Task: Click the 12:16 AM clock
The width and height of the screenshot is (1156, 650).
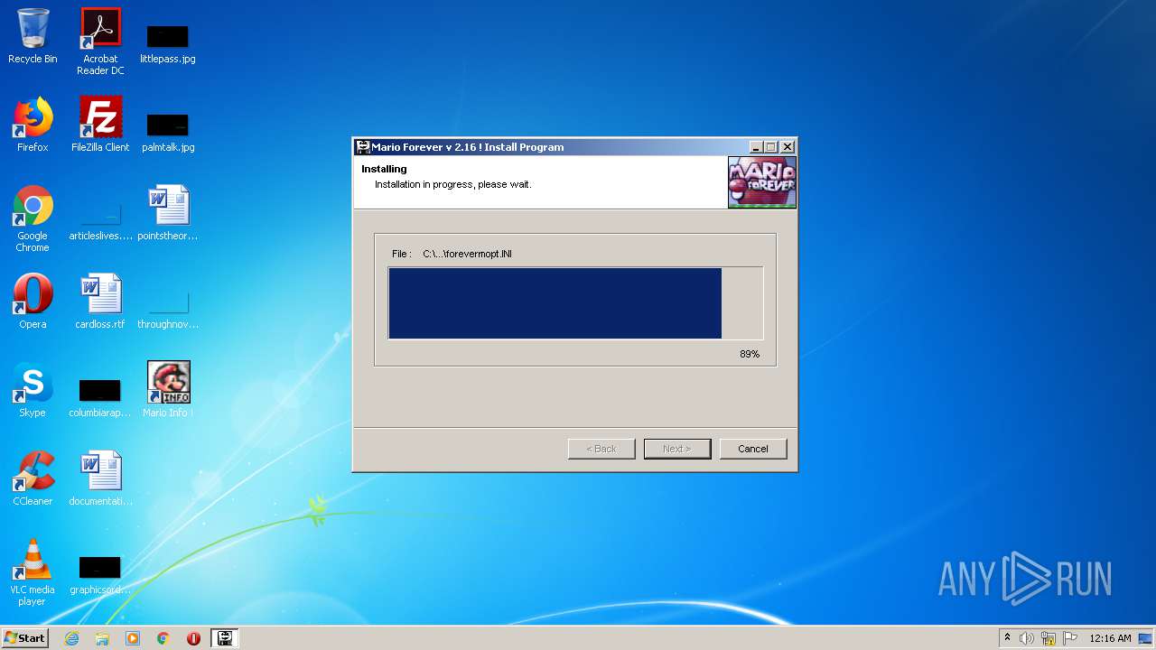Action: point(1110,638)
